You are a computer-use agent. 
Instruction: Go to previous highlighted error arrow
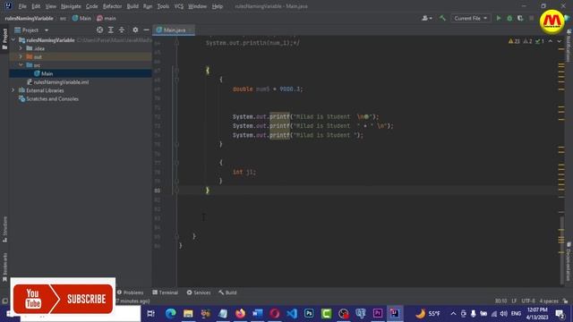click(x=551, y=41)
